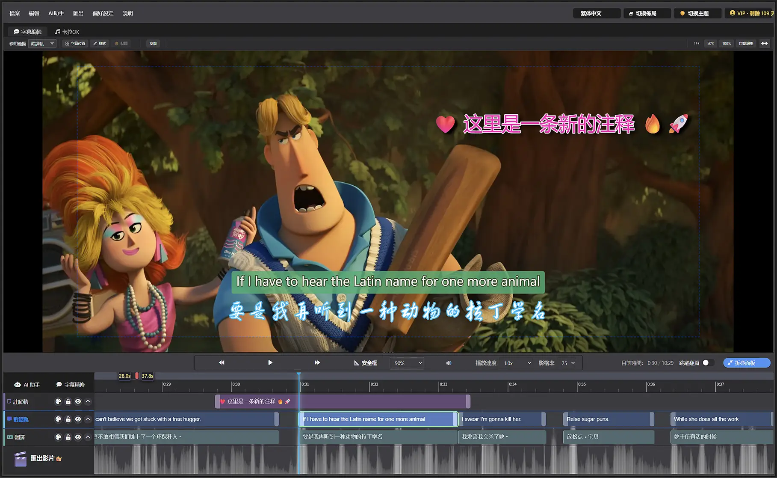Open the 套用範圍 track dropdown
Viewport: 777px width, 478px height.
click(x=42, y=44)
